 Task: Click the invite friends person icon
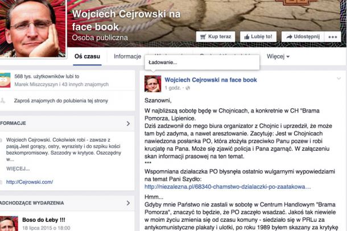(x=3, y=101)
